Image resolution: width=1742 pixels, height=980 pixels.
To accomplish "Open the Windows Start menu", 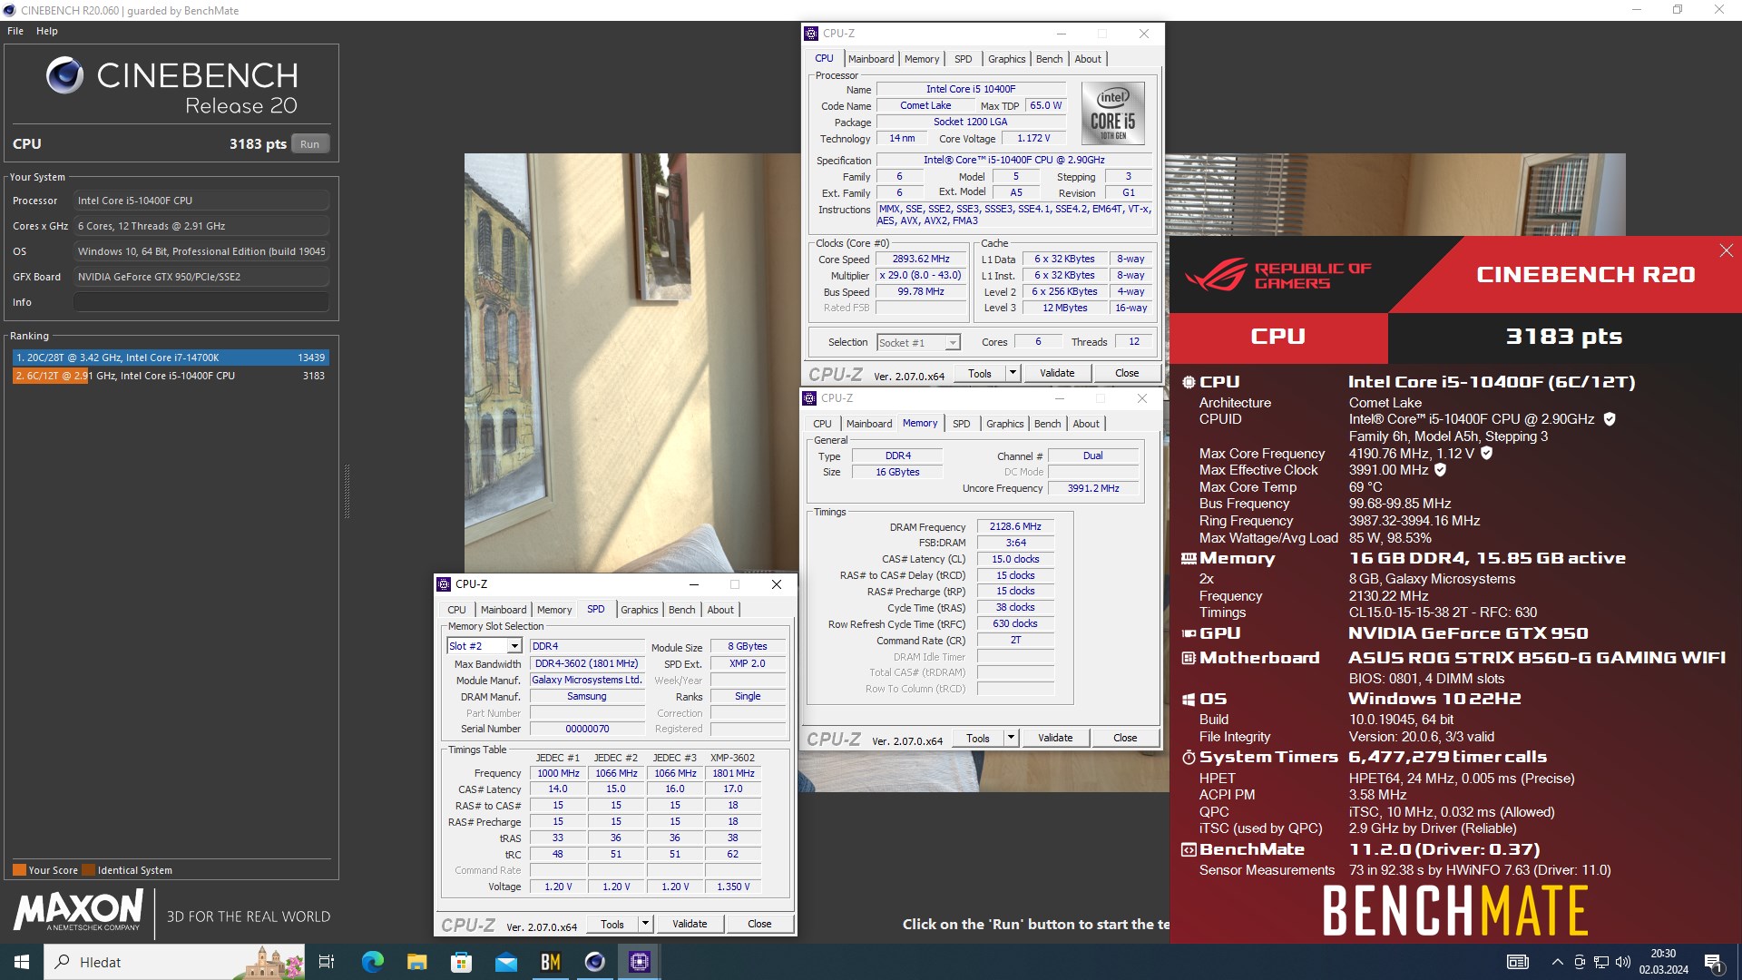I will tap(22, 962).
